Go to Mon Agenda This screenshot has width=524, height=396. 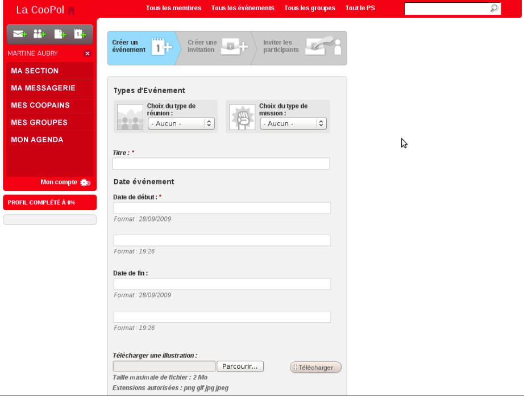pyautogui.click(x=50, y=140)
